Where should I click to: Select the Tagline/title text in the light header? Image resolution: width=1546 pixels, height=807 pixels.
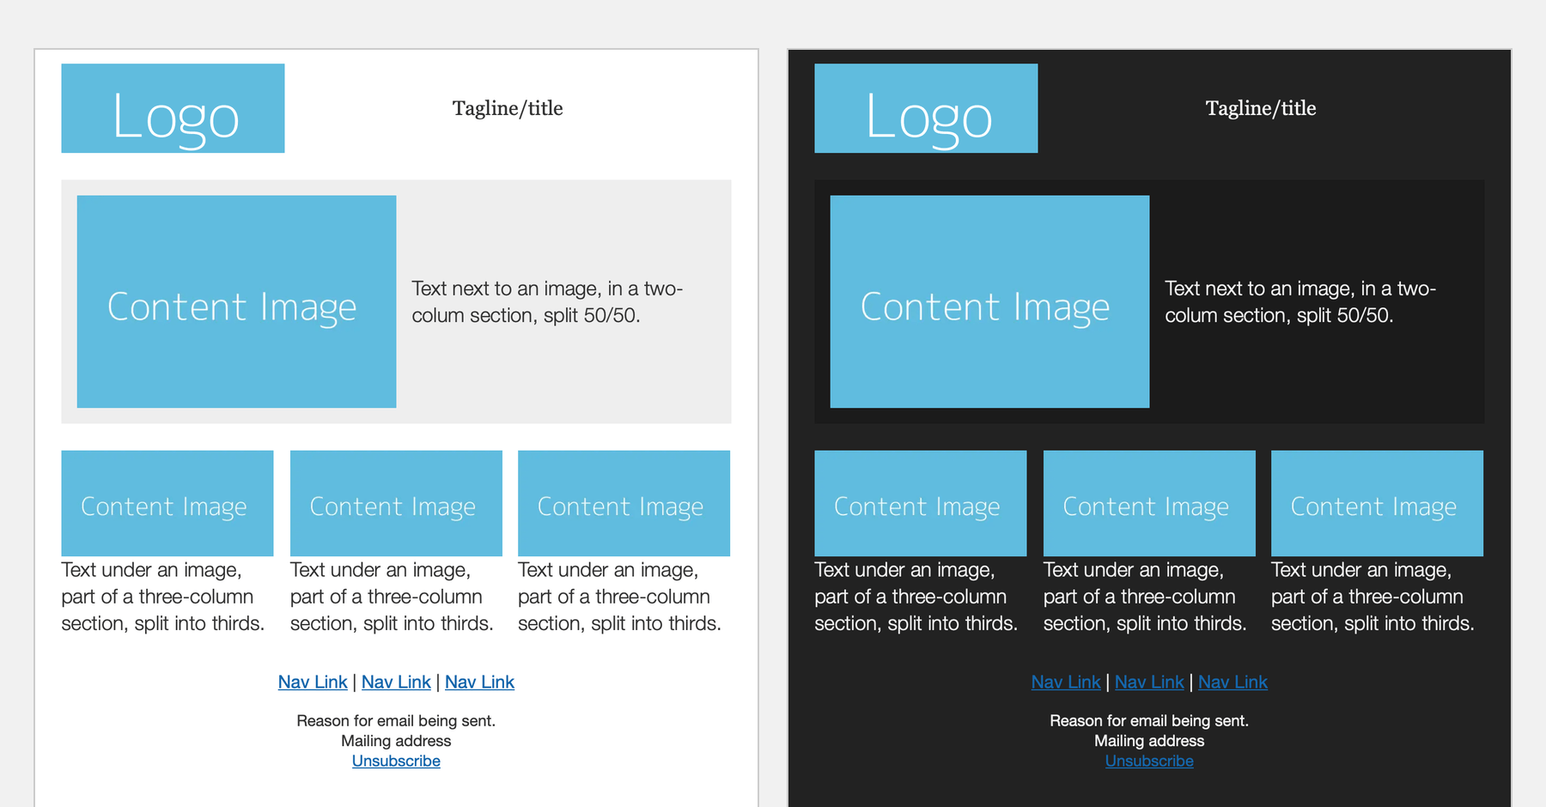[x=508, y=108]
